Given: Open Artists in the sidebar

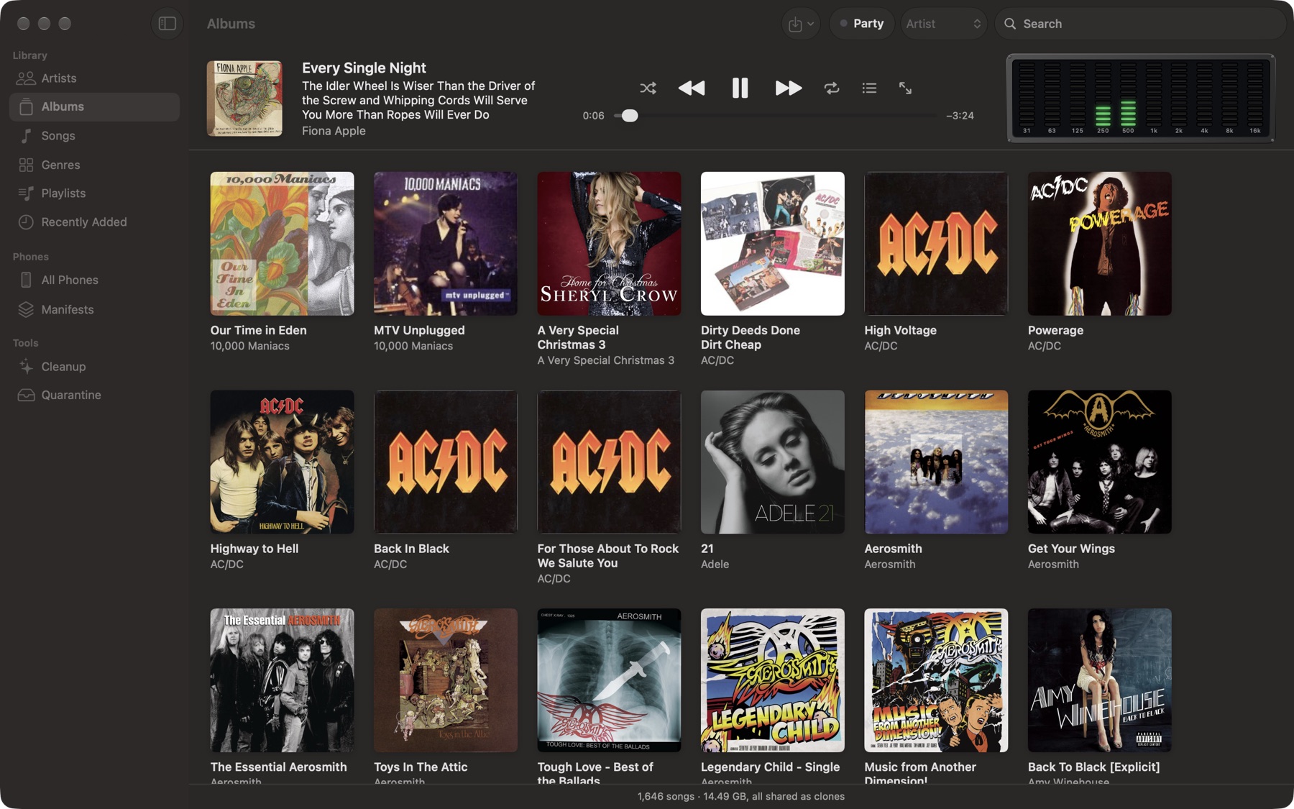Looking at the screenshot, I should 94,78.
